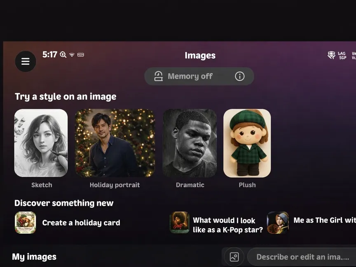Toggle the Memory off setting
The width and height of the screenshot is (356, 267).
pyautogui.click(x=183, y=76)
